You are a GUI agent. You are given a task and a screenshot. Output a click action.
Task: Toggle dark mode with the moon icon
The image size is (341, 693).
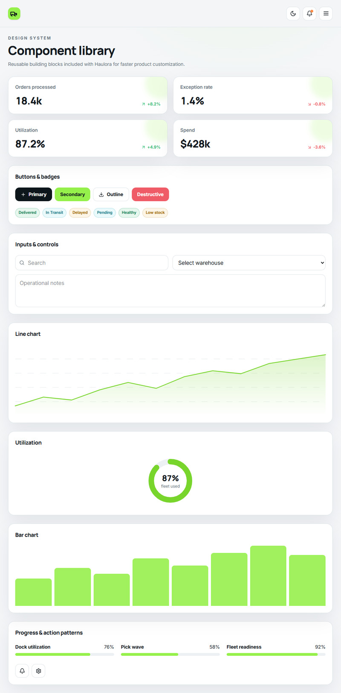[293, 14]
